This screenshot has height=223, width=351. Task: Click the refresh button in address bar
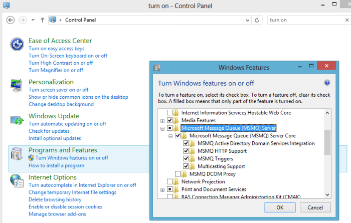(x=257, y=20)
